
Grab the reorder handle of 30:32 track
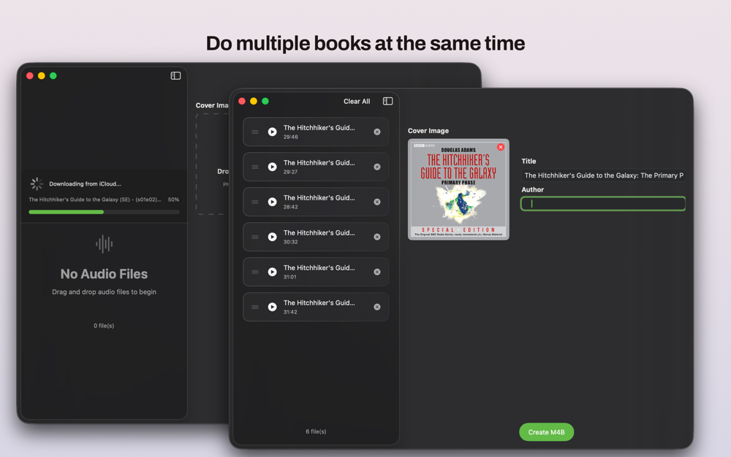255,237
